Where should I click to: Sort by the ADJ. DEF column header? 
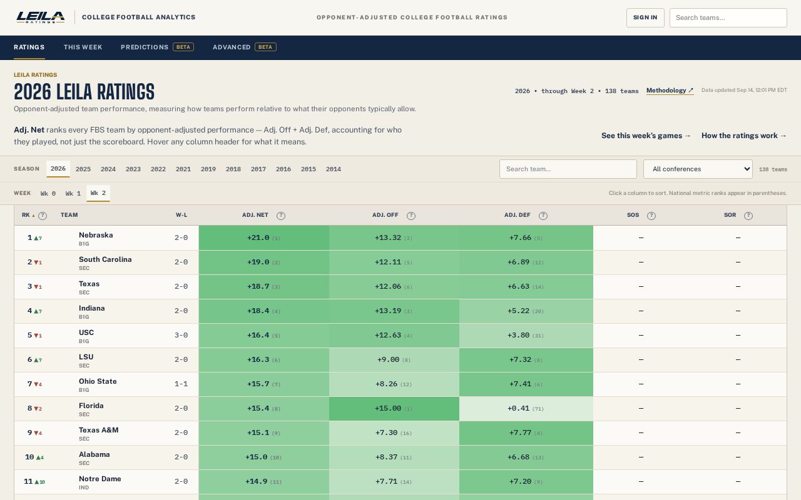(518, 215)
